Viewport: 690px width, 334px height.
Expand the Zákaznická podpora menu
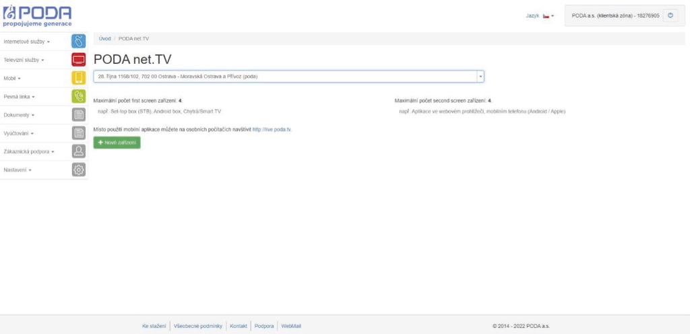point(29,152)
